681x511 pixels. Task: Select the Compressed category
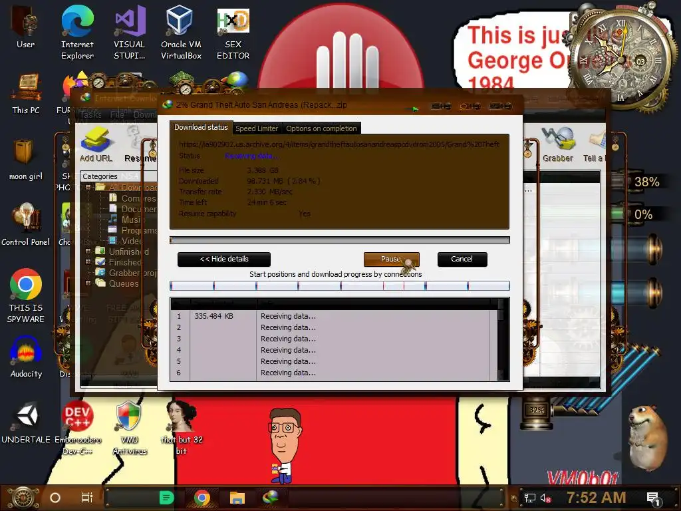[132, 198]
